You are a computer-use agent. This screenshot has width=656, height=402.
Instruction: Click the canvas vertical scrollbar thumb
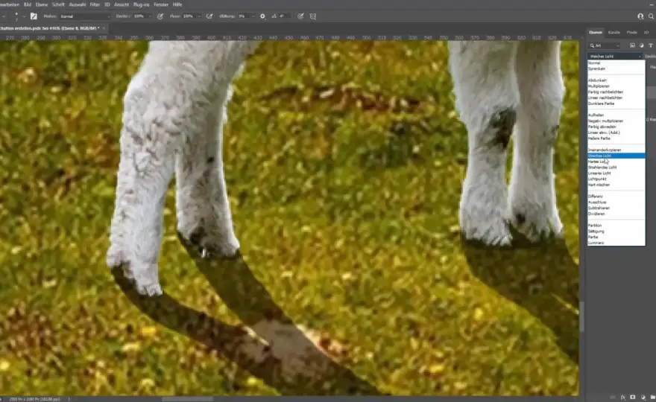point(581,316)
